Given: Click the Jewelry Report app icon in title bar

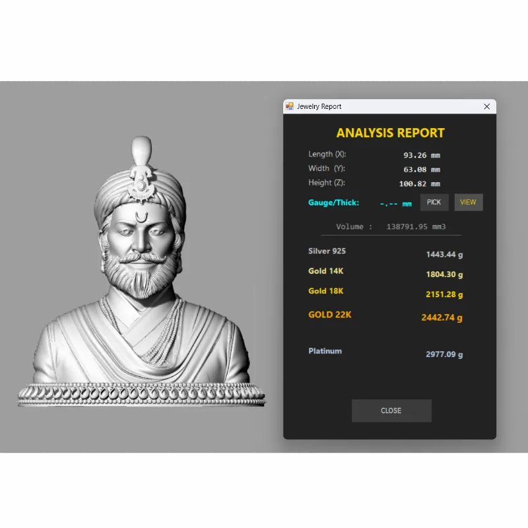Looking at the screenshot, I should (x=289, y=106).
